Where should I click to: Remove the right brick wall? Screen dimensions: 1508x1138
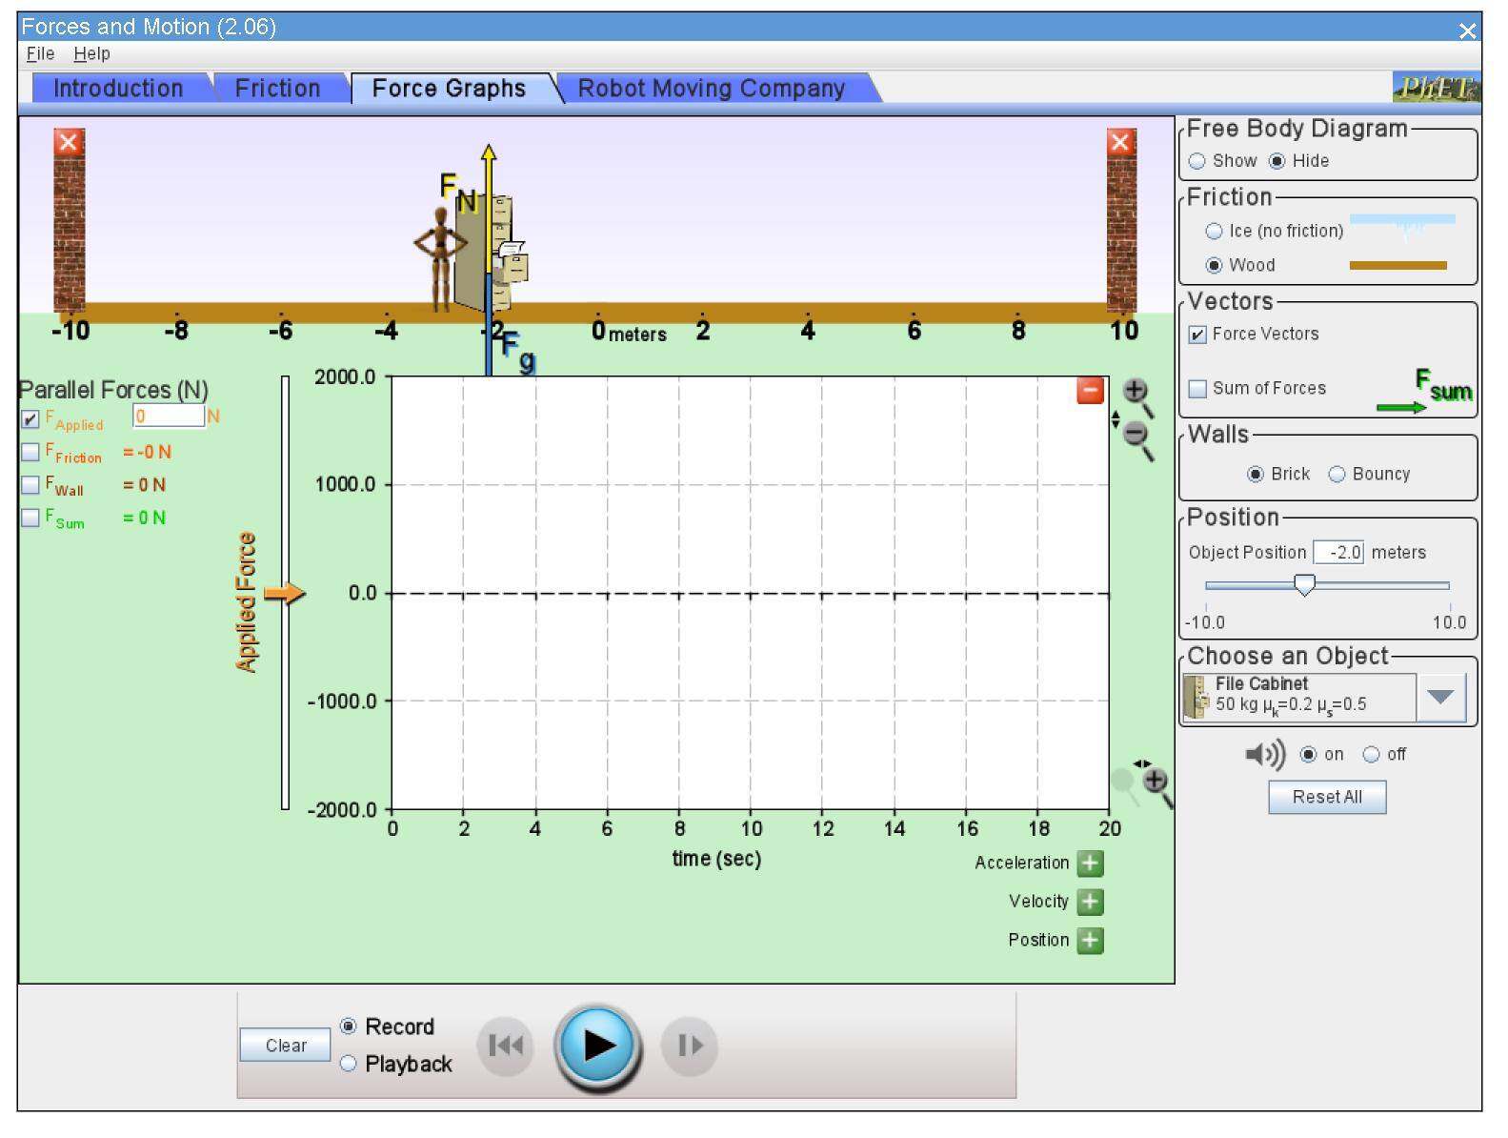(1120, 143)
